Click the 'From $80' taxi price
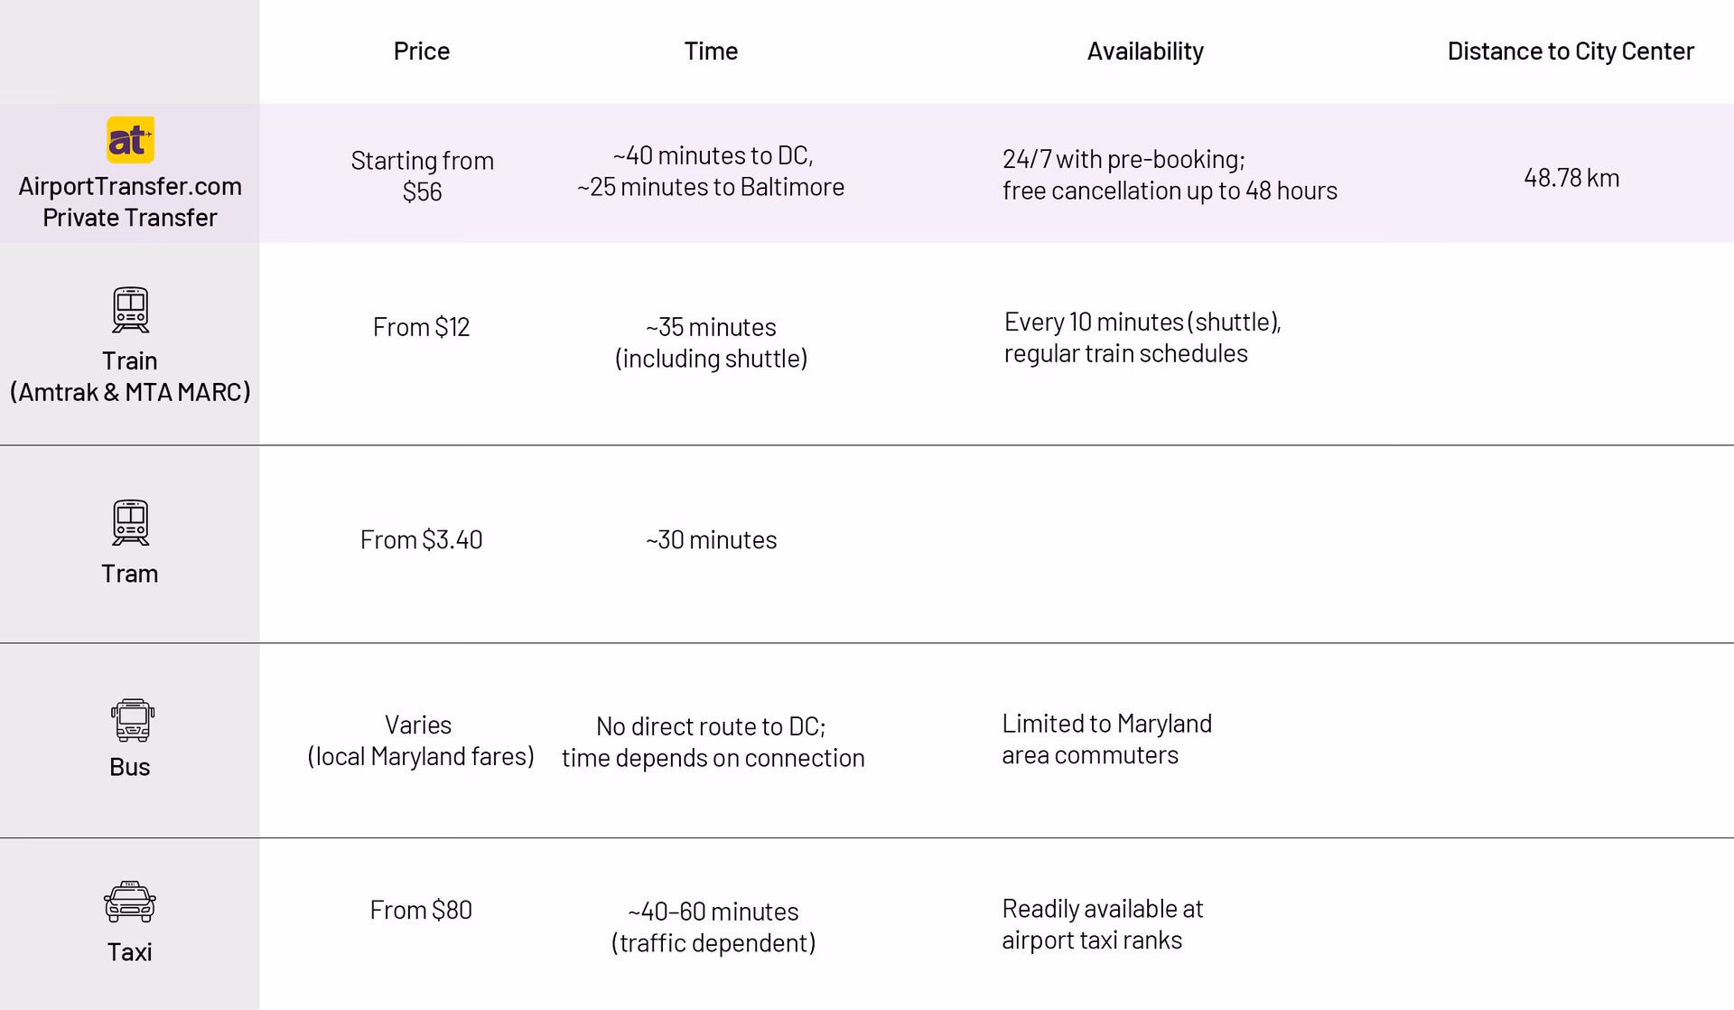This screenshot has height=1010, width=1734. (421, 910)
